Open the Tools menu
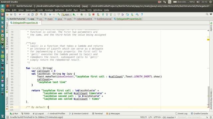The width and height of the screenshot is (213, 119). pos(82,10)
